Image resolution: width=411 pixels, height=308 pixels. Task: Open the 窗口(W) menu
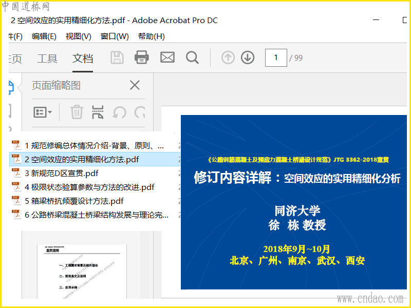(115, 36)
